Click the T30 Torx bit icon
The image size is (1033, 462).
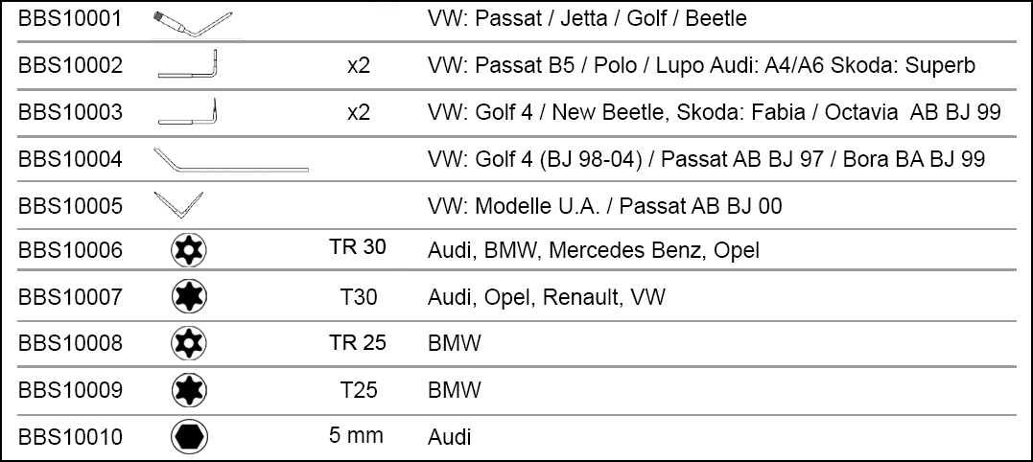click(x=188, y=298)
